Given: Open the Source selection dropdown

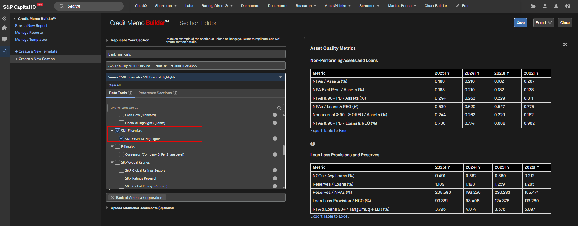Looking at the screenshot, I should (195, 77).
